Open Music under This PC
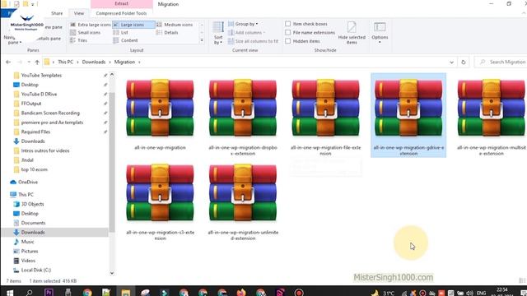The width and height of the screenshot is (527, 296). [x=27, y=242]
